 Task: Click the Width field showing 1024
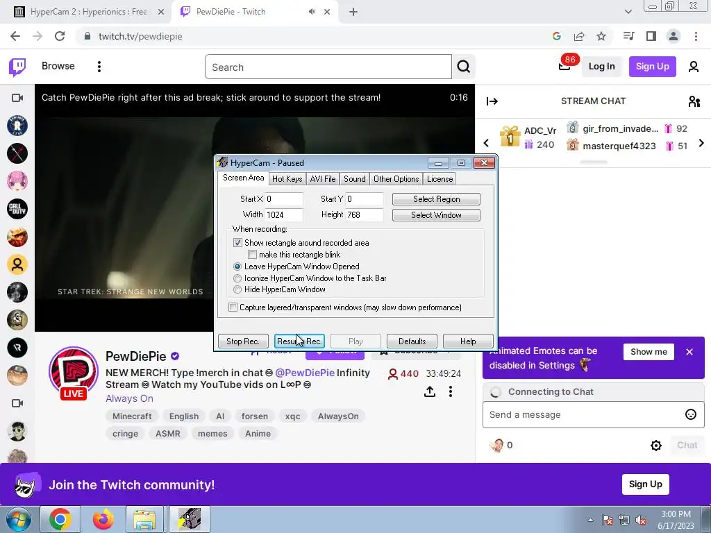(x=284, y=215)
